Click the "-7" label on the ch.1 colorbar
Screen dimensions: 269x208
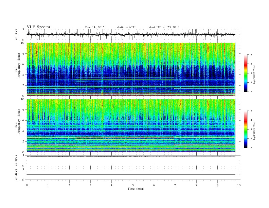pyautogui.click(x=250, y=92)
